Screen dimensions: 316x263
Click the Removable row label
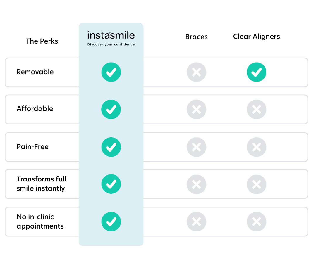click(x=35, y=72)
